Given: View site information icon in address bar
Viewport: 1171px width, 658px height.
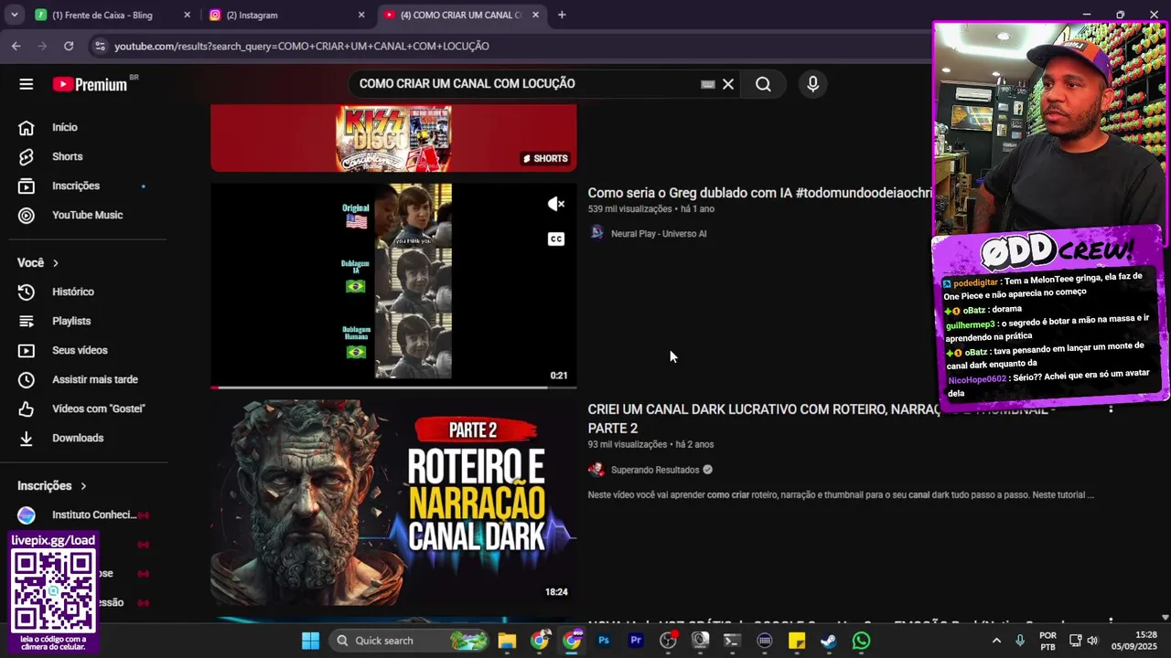Looking at the screenshot, I should coord(100,46).
